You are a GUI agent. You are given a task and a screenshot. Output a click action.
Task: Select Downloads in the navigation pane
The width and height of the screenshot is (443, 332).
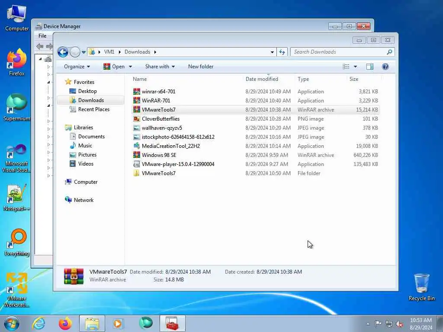[91, 100]
